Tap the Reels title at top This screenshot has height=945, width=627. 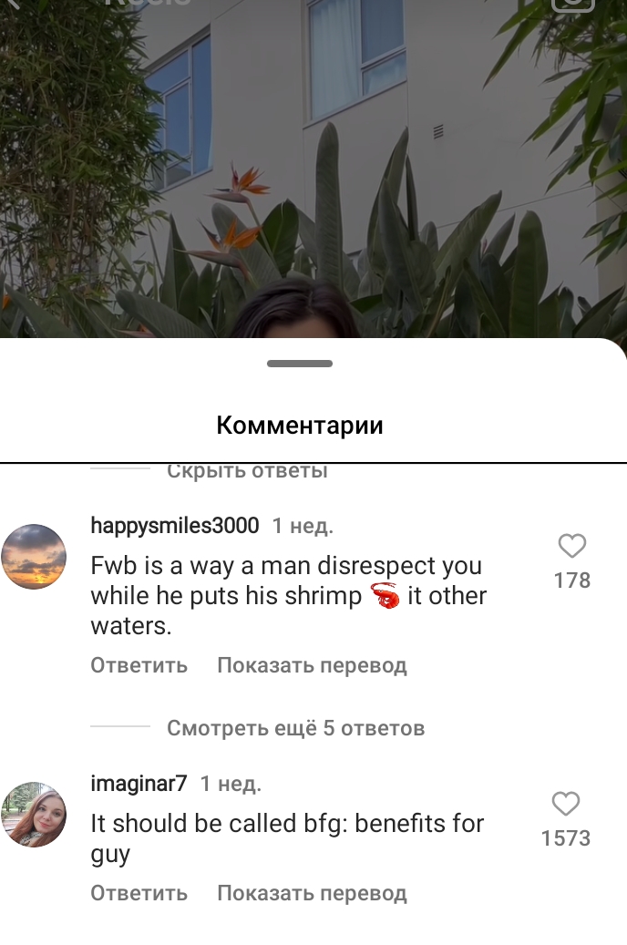tap(148, 3)
